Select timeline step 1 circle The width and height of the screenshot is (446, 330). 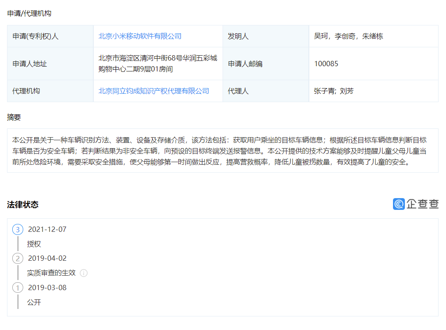pos(18,287)
